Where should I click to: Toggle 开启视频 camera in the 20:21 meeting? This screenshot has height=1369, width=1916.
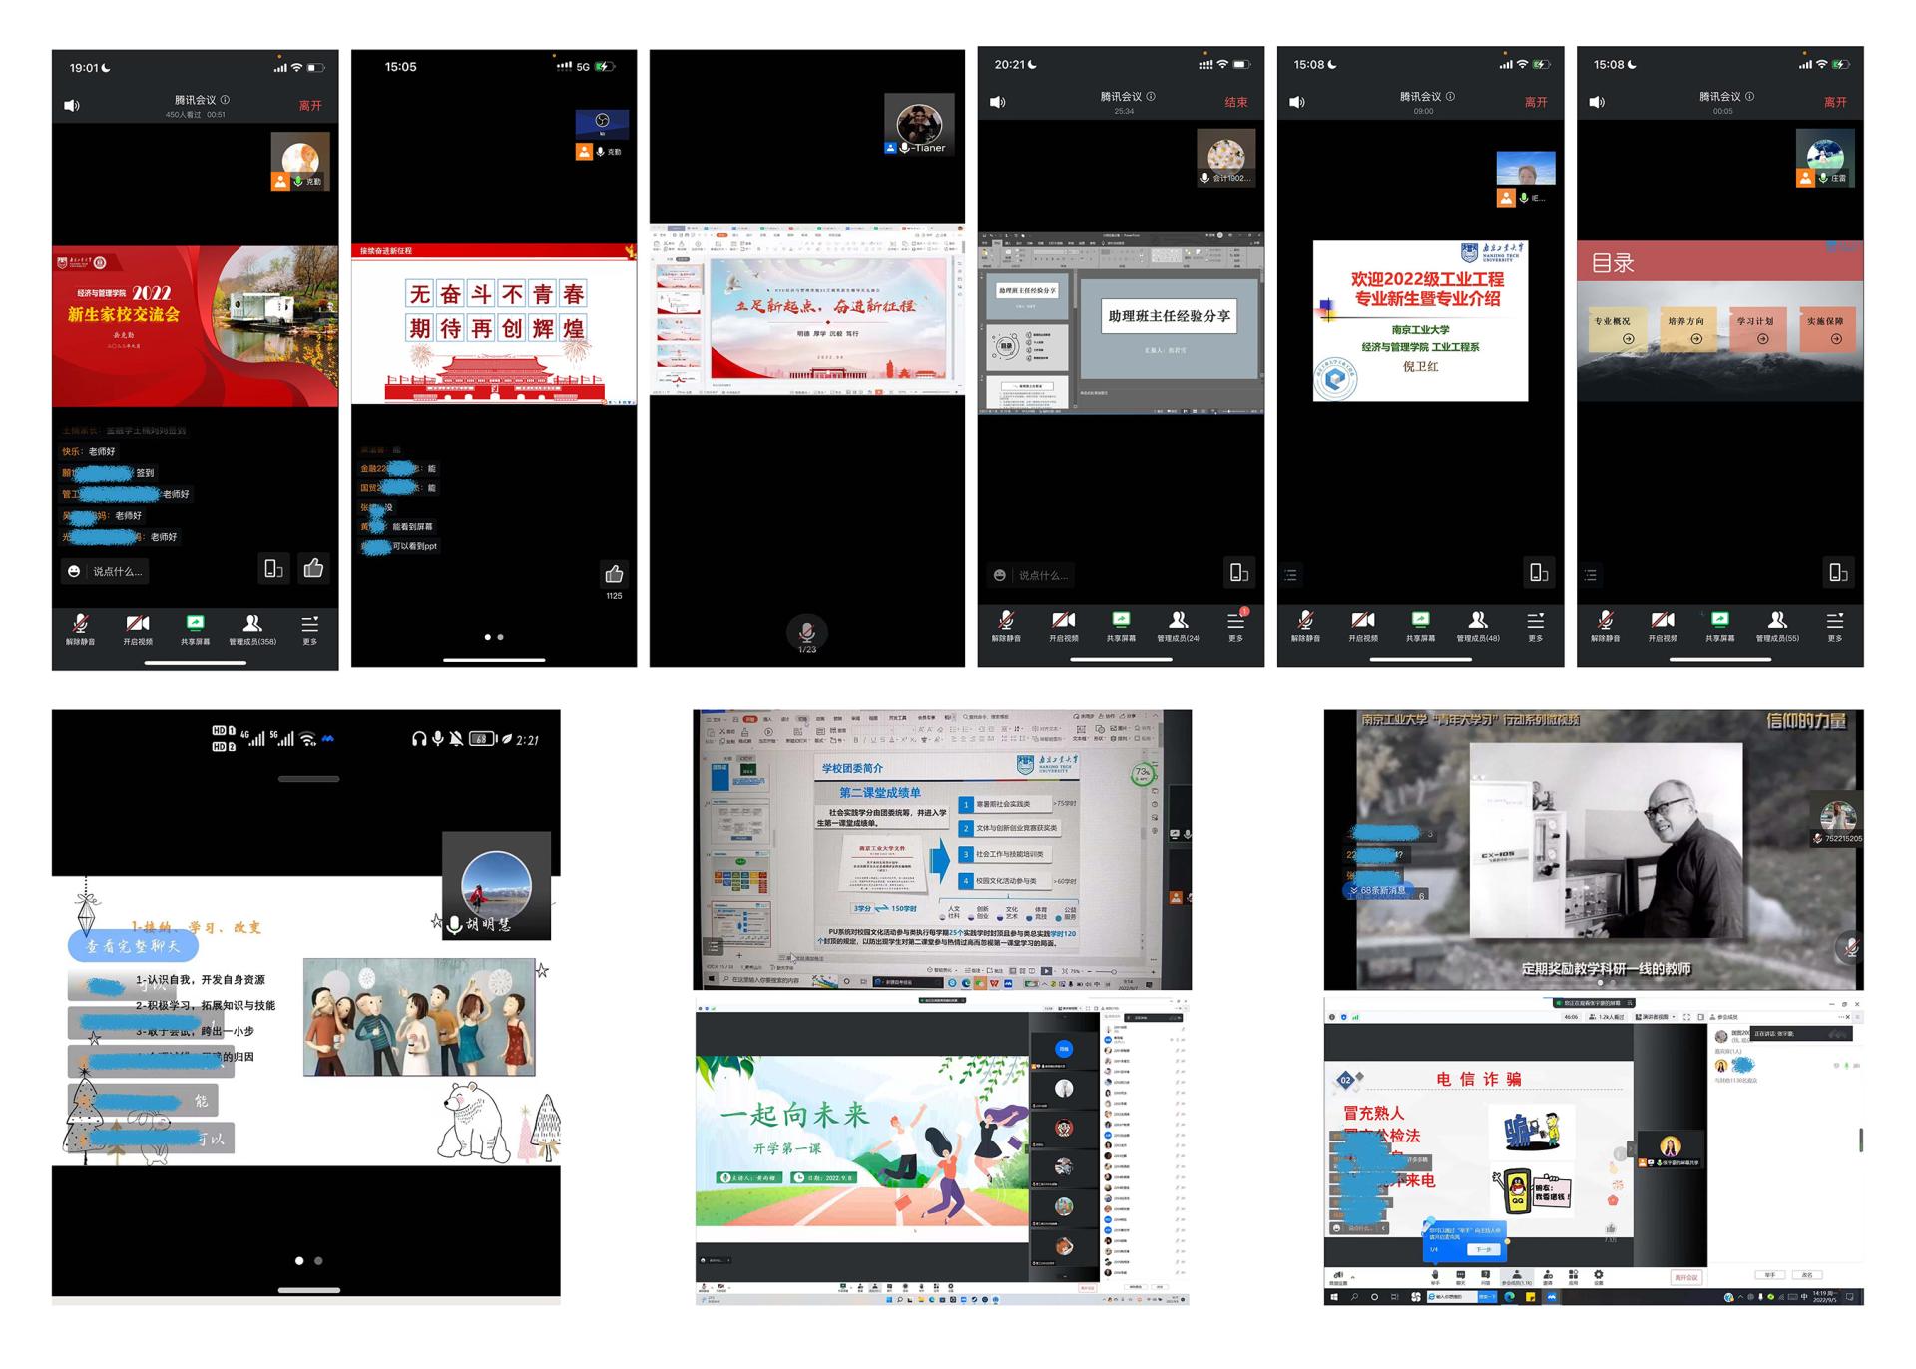[1064, 620]
